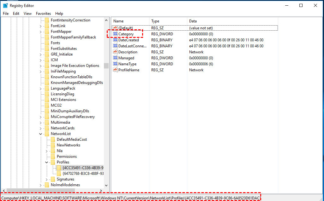Click the Description string value icon

(115, 52)
